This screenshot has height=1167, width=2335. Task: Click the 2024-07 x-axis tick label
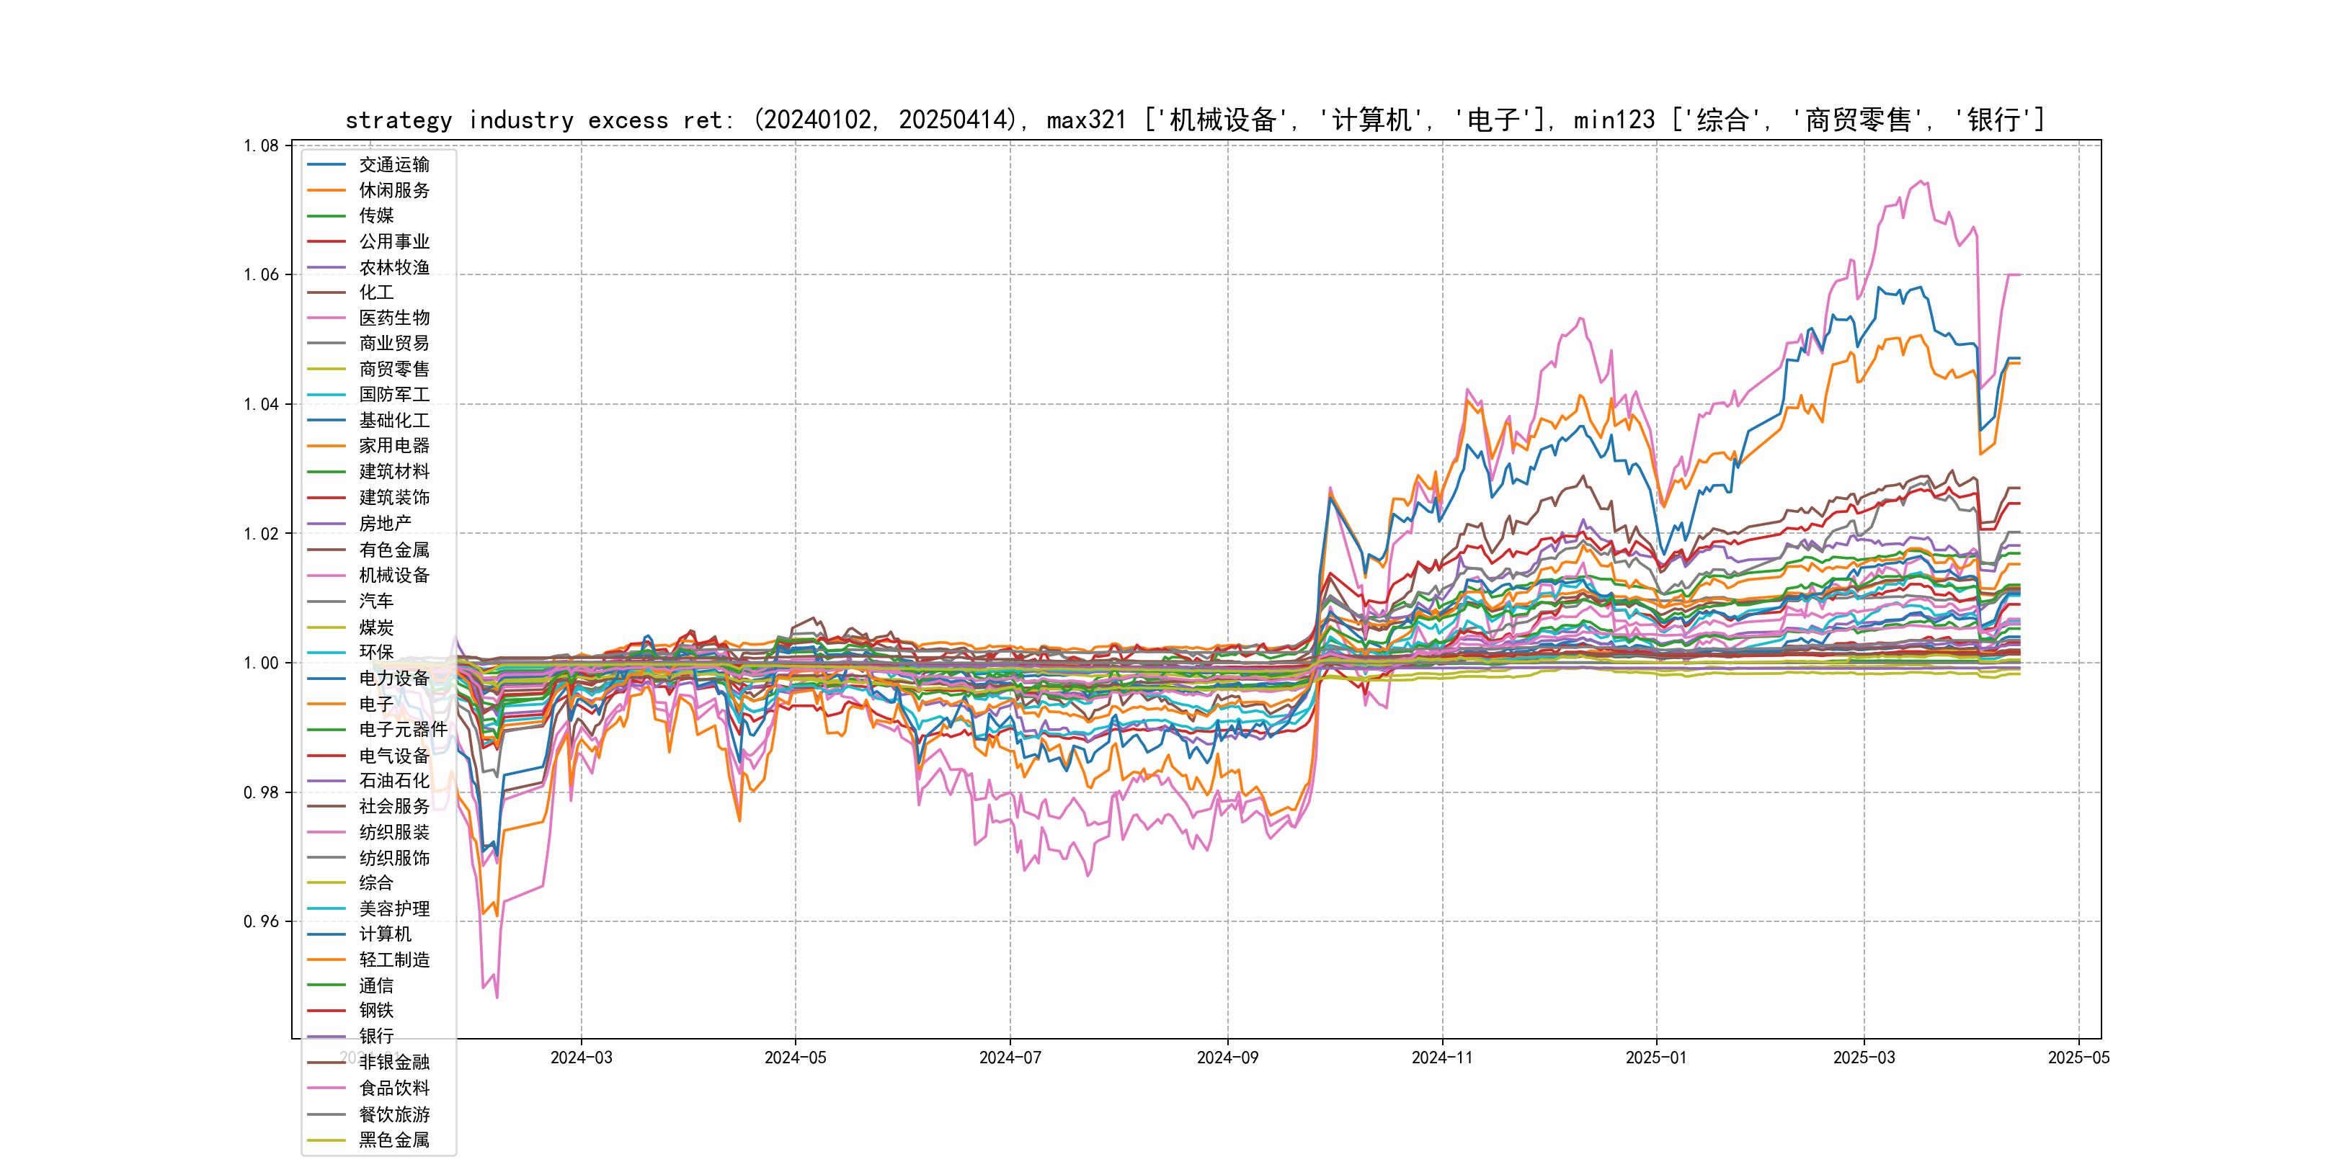coord(1010,1058)
